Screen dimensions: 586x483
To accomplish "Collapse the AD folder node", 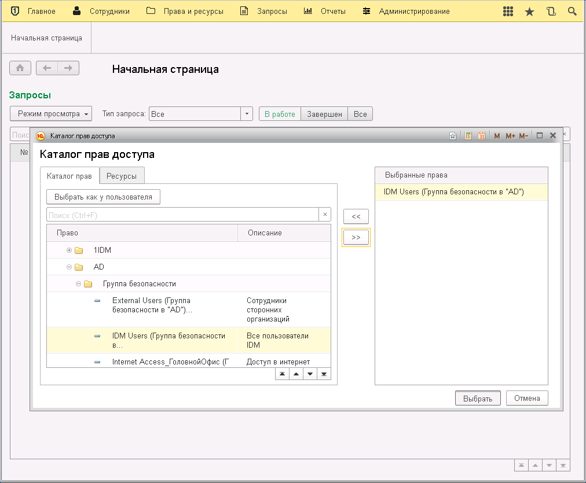I will pyautogui.click(x=69, y=267).
